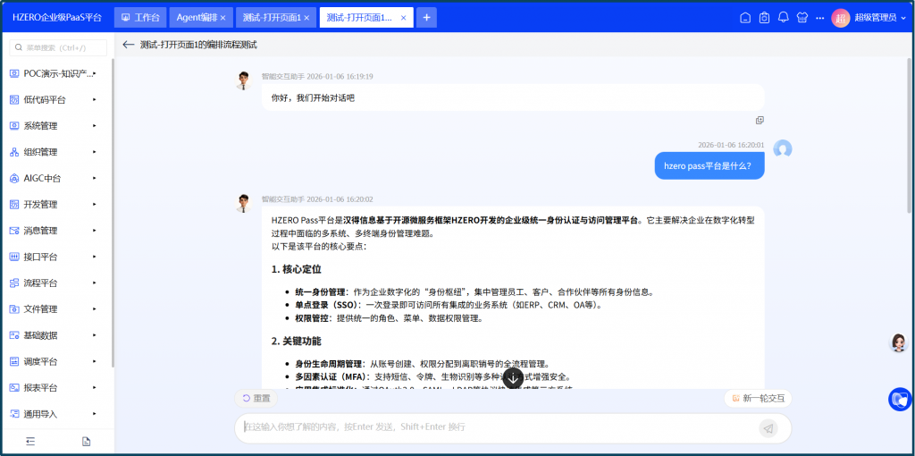Click the shirt theme icon in header
The width and height of the screenshot is (915, 456).
pos(802,18)
